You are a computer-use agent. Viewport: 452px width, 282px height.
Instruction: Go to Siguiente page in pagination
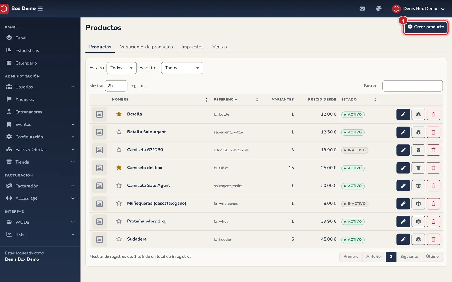pyautogui.click(x=409, y=257)
